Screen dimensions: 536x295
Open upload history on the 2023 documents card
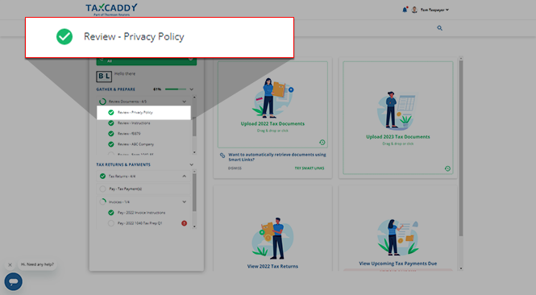point(447,168)
